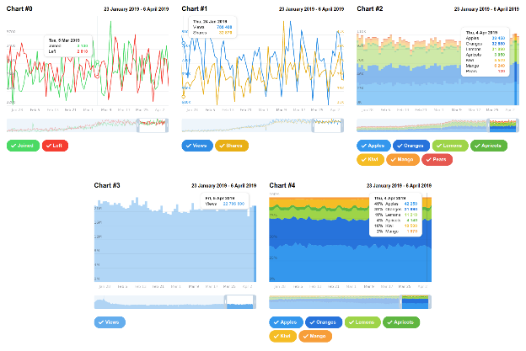
Task: Disable the Views series in Chart #1
Action: (197, 146)
